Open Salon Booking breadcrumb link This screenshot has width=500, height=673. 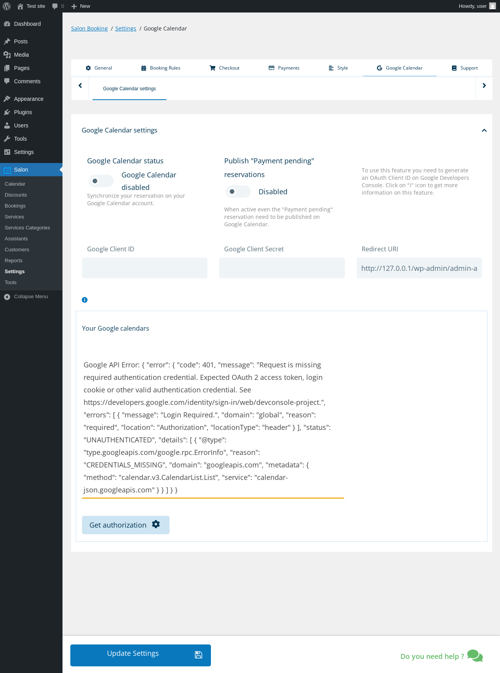click(89, 29)
